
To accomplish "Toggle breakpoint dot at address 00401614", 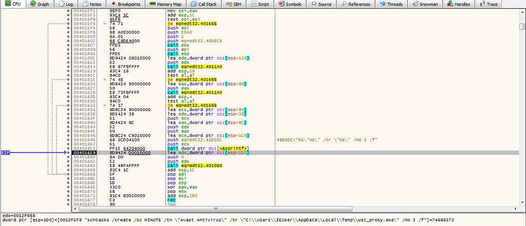I will point(68,67).
